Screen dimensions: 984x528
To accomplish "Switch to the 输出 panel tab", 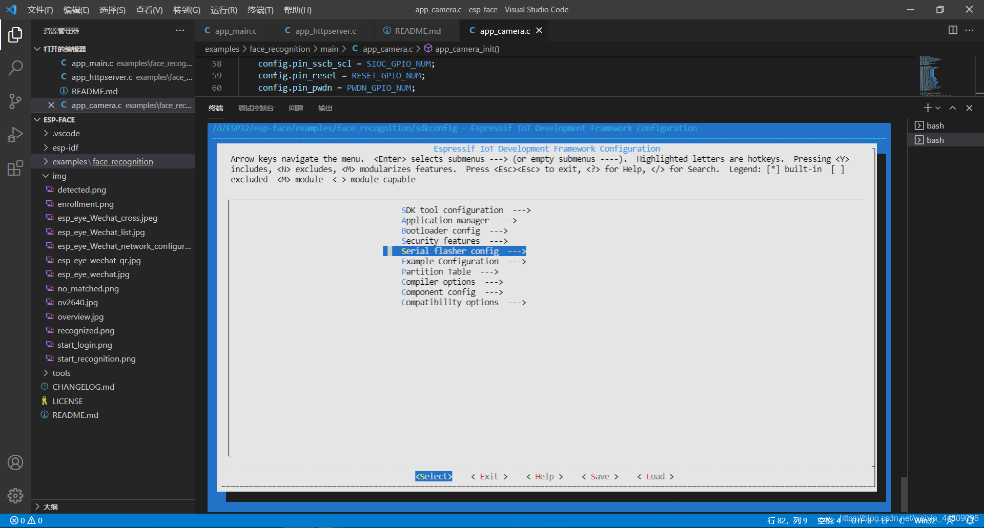I will pyautogui.click(x=325, y=108).
